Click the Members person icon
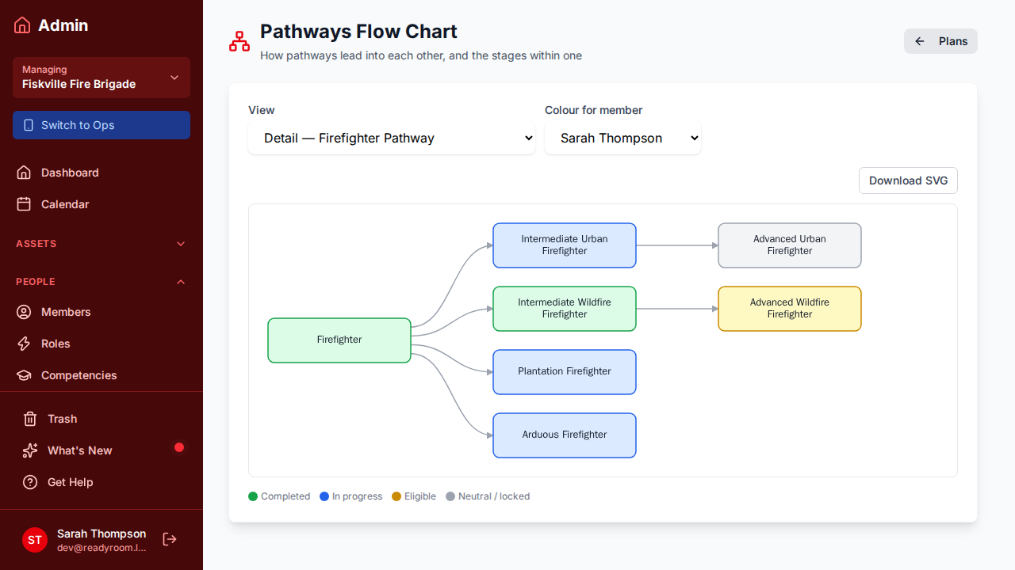Viewport: 1015px width, 570px height. [x=24, y=312]
